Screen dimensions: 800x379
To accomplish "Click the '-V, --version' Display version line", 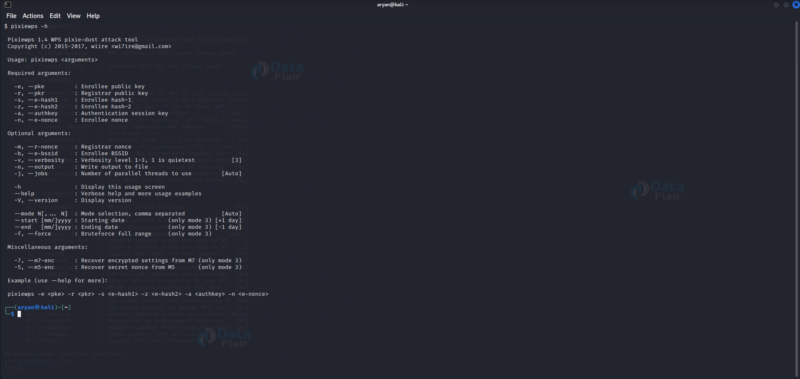I will pos(73,200).
